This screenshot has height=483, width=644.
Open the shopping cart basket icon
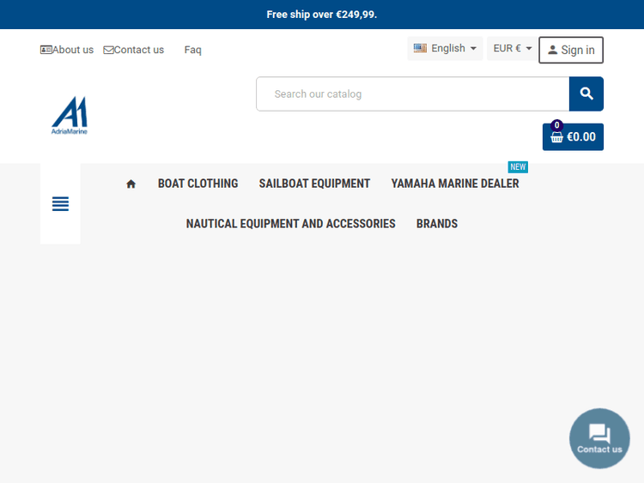pos(557,137)
